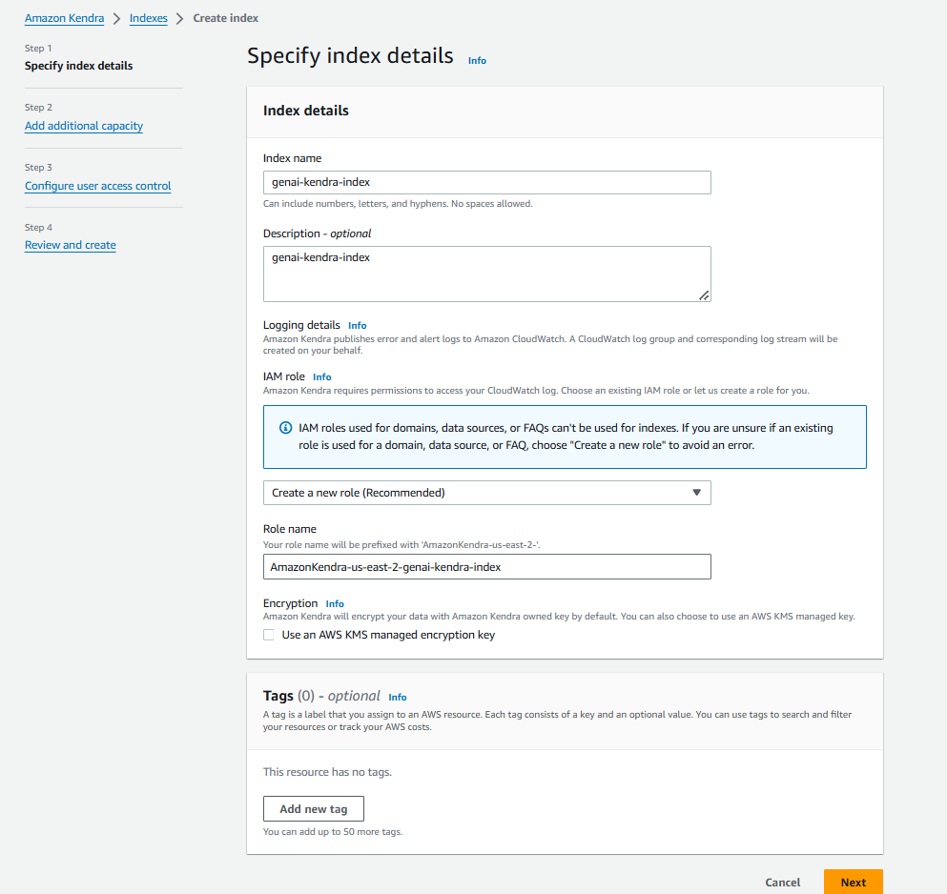Open the Indexes breadcrumb link

[x=148, y=17]
